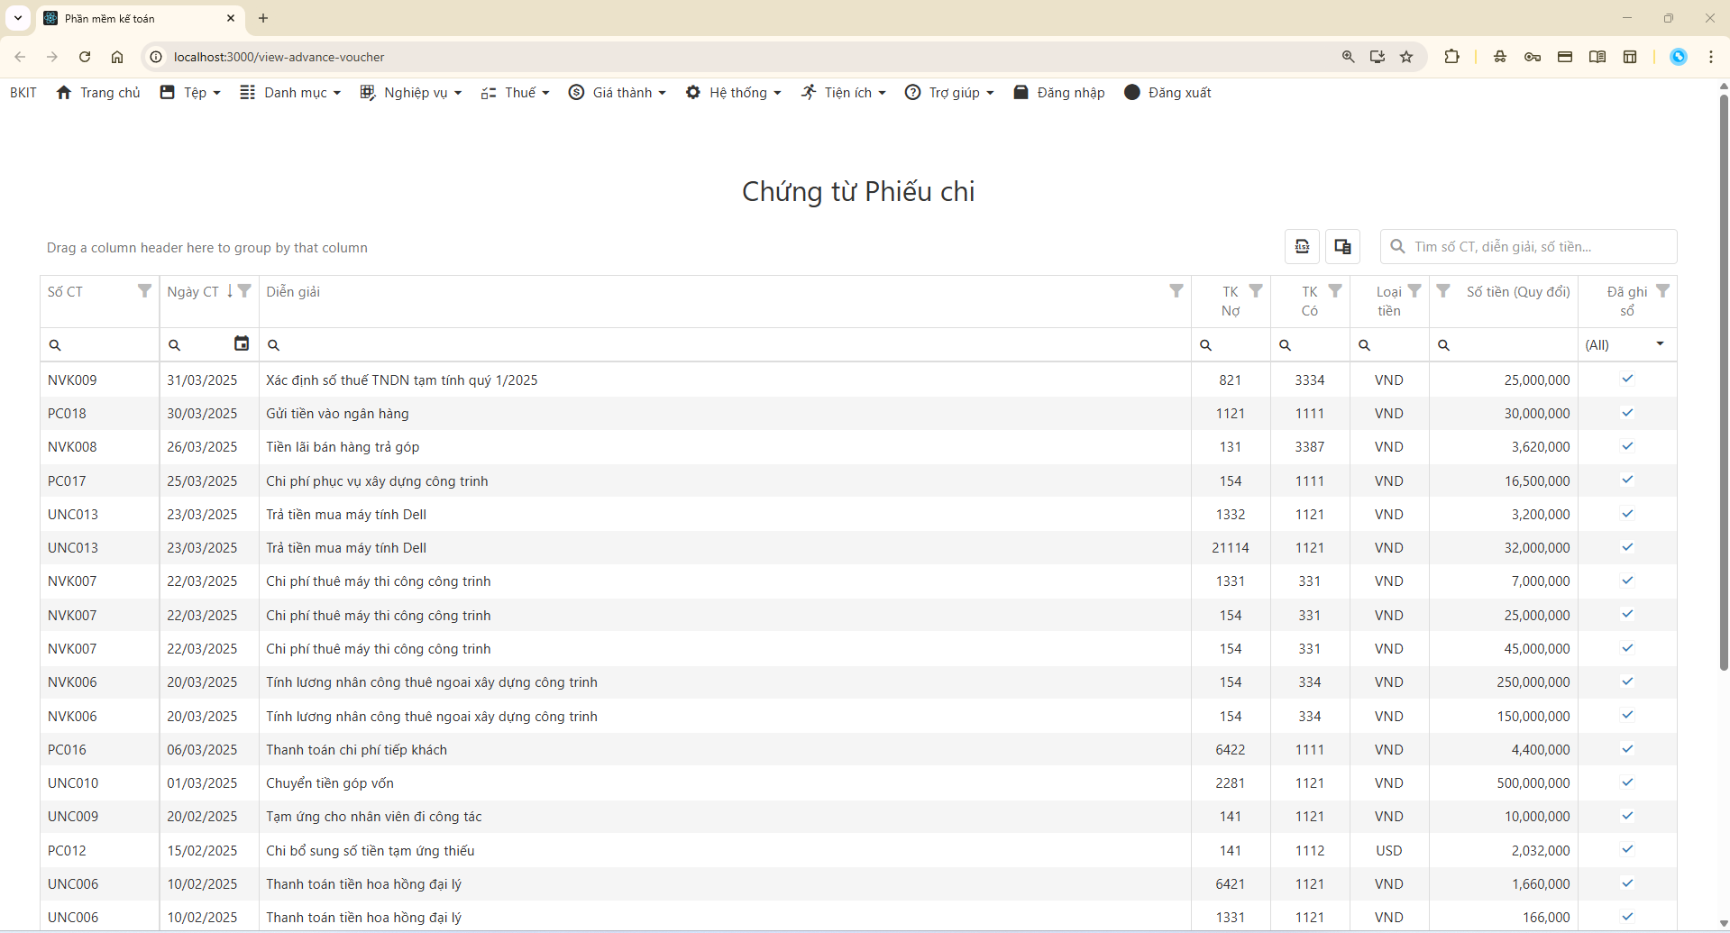This screenshot has height=933, width=1730.
Task: Open the Danh mục dropdown menu
Action: click(290, 93)
